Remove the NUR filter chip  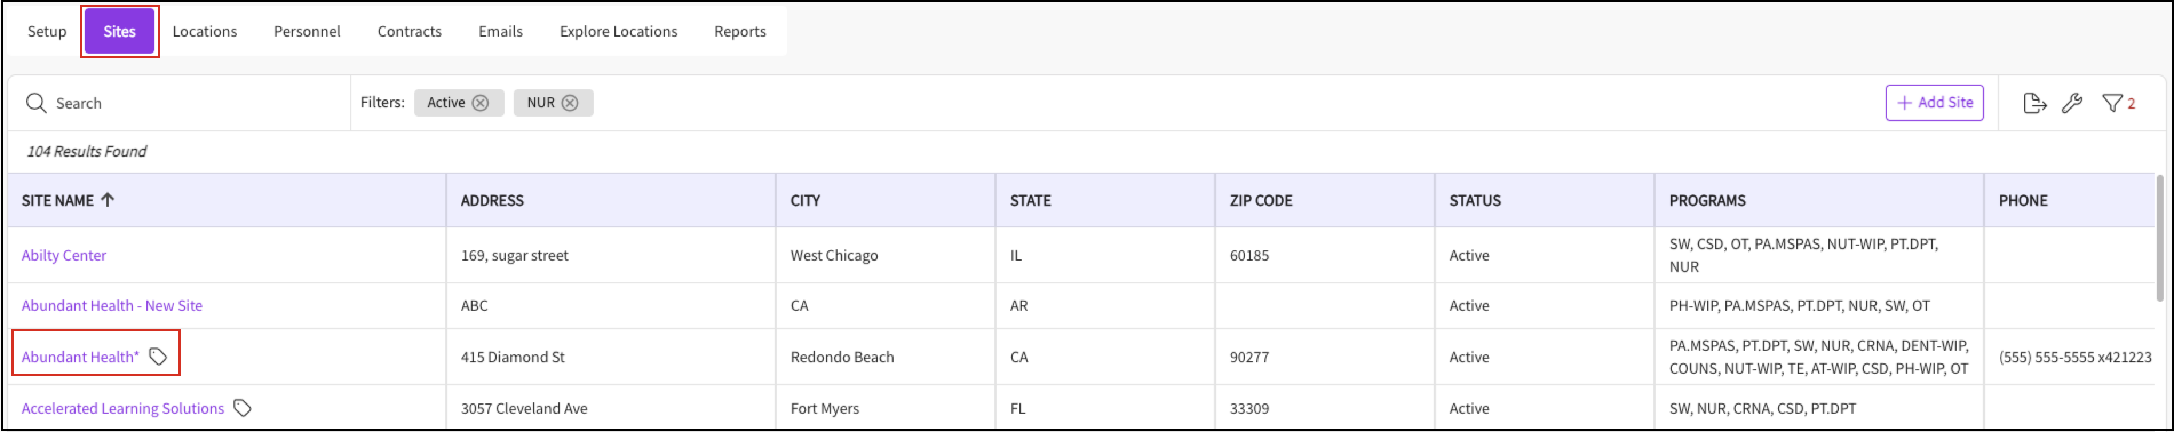tap(570, 103)
